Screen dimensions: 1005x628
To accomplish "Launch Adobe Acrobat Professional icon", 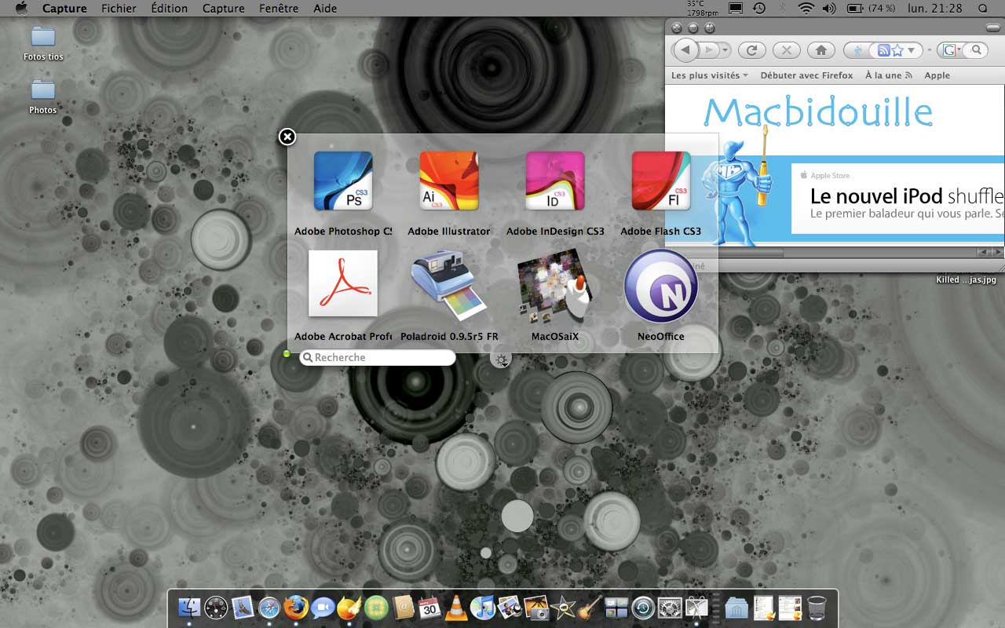I will (343, 283).
